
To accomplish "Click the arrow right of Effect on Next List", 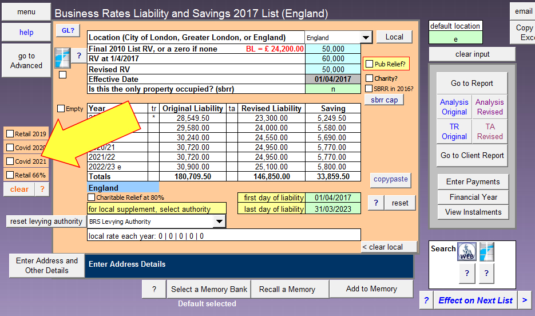I will (525, 301).
